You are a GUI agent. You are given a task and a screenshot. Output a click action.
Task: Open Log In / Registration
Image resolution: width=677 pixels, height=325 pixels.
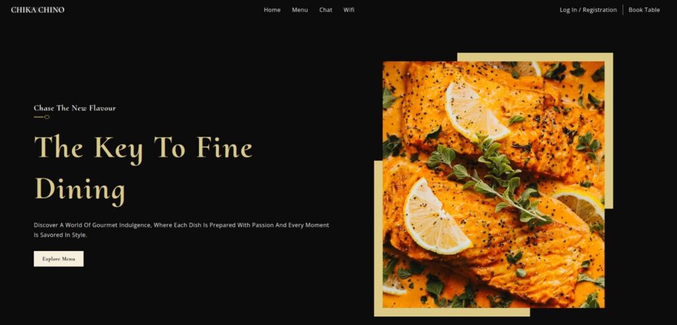click(x=588, y=10)
